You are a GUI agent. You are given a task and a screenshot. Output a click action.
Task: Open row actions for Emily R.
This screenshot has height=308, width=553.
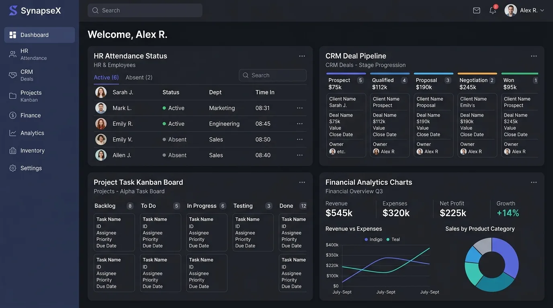(300, 124)
